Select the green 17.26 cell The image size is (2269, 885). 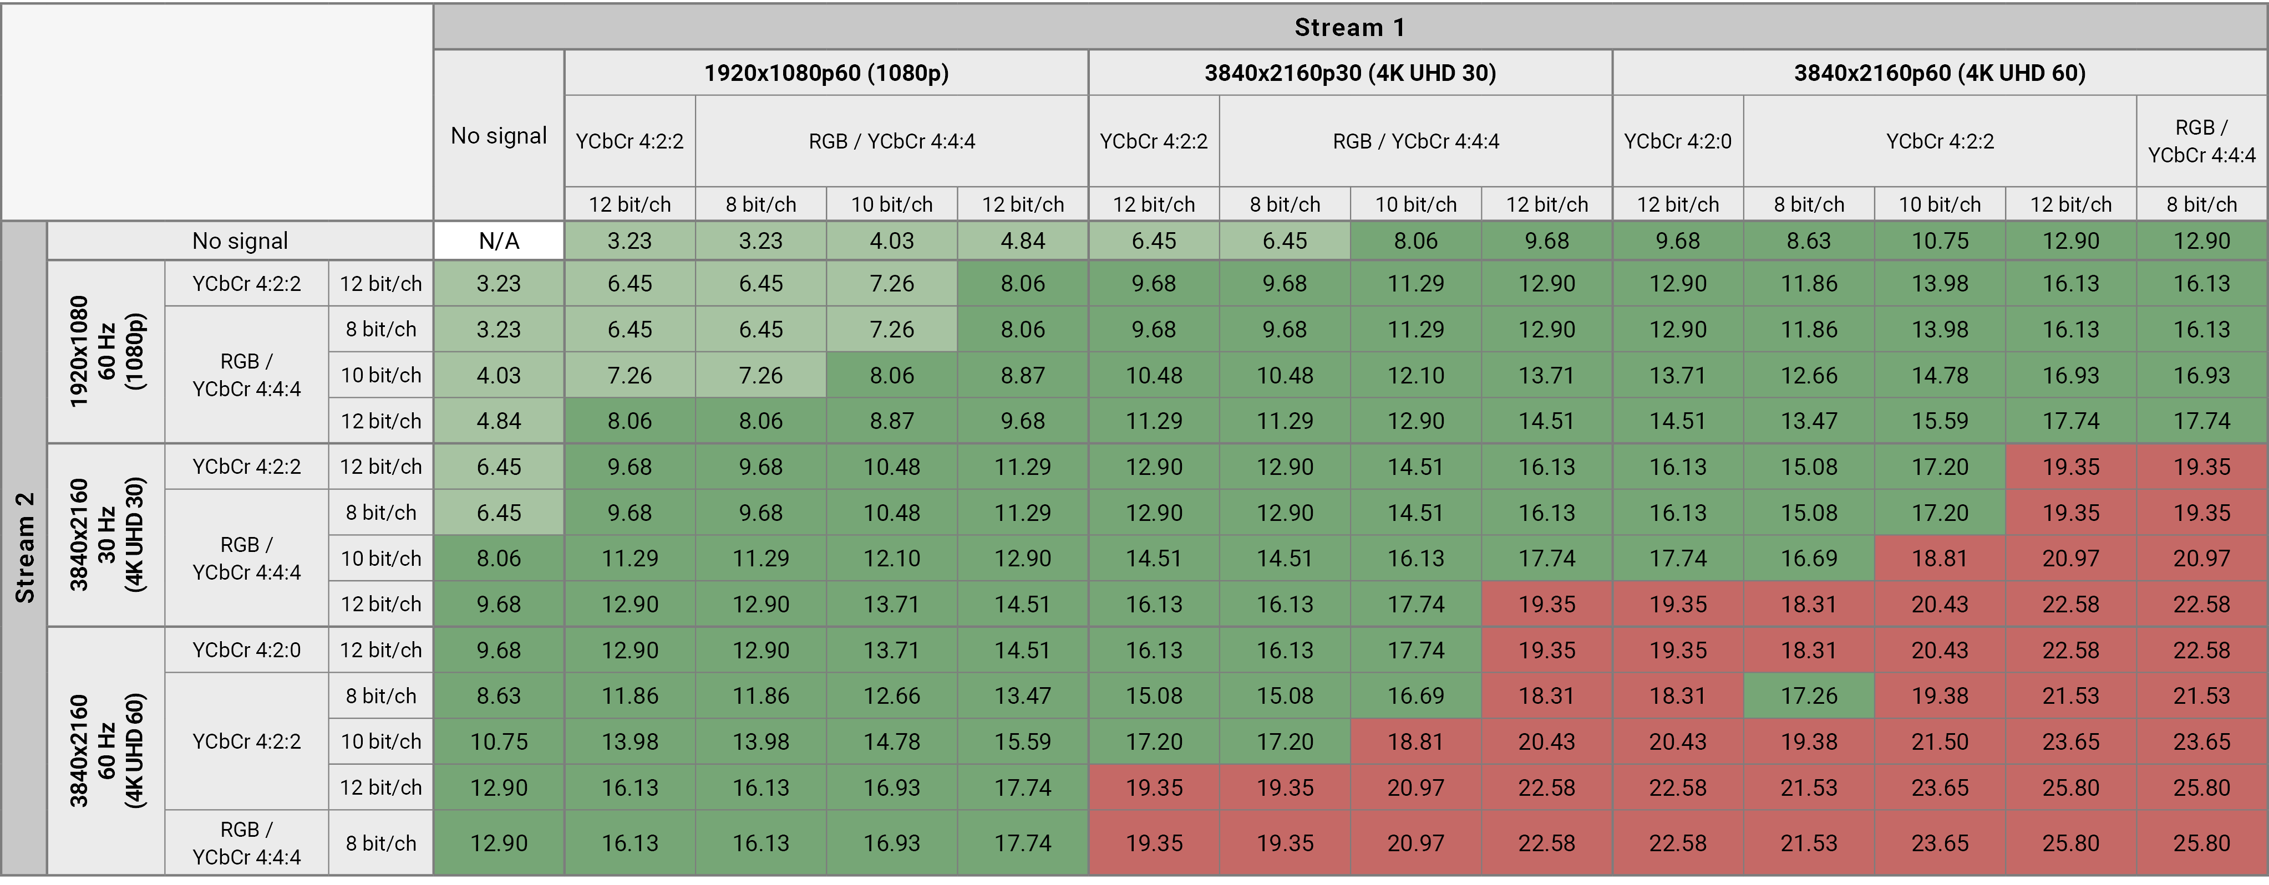[1808, 696]
